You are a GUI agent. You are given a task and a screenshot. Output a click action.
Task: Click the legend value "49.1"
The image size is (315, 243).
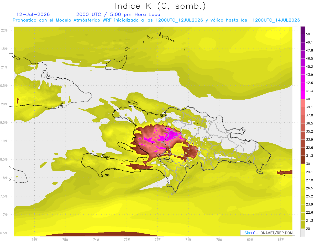tap(309, 42)
